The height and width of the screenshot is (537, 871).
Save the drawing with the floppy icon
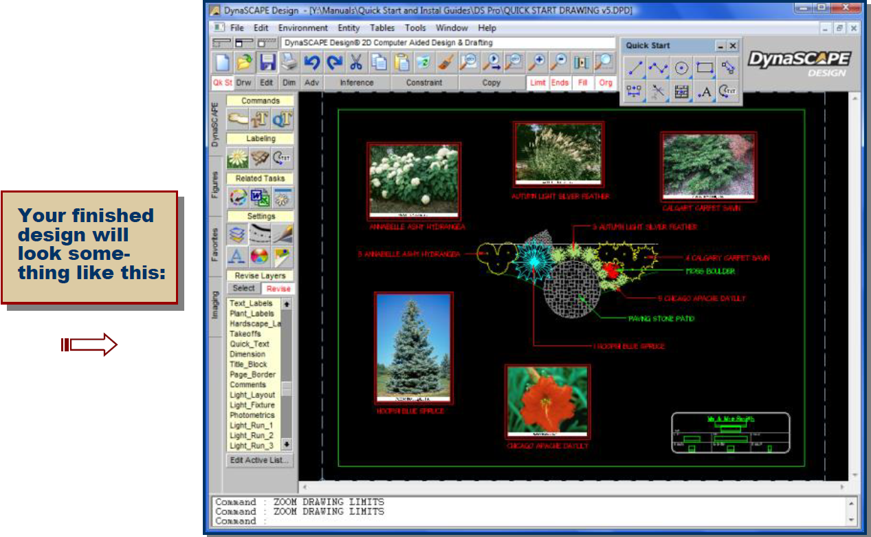coord(267,63)
